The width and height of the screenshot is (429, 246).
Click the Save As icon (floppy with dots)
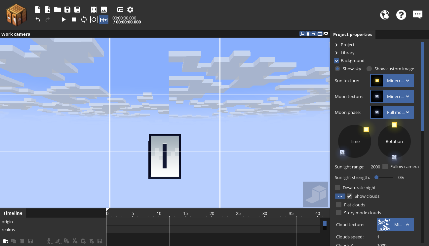click(77, 10)
